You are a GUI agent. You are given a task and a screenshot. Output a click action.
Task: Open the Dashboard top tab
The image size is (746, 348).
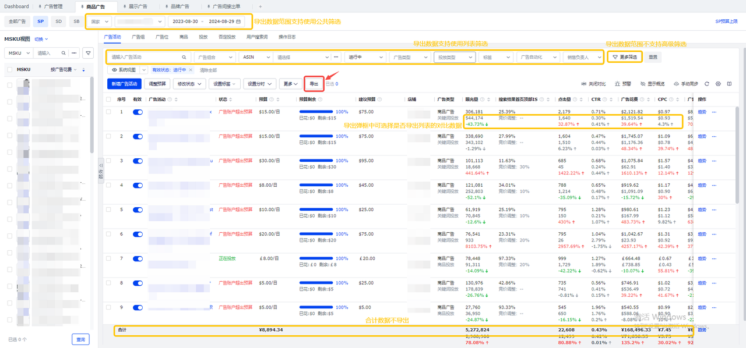pyautogui.click(x=16, y=6)
